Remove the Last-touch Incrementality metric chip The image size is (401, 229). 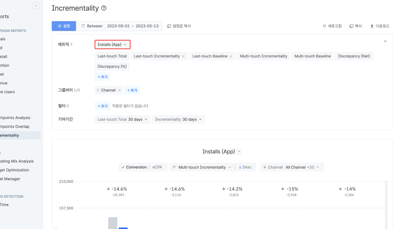[183, 56]
